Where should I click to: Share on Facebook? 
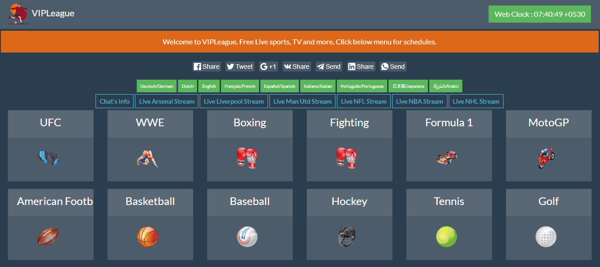pyautogui.click(x=206, y=67)
